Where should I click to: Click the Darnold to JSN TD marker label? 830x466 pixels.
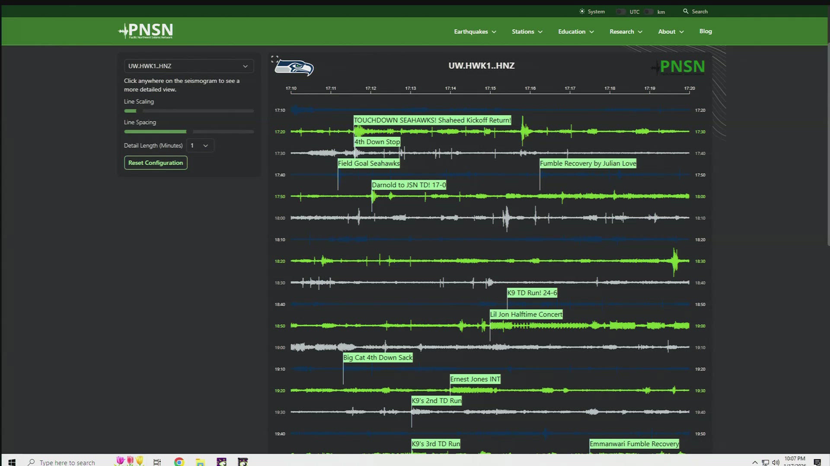[x=409, y=185]
